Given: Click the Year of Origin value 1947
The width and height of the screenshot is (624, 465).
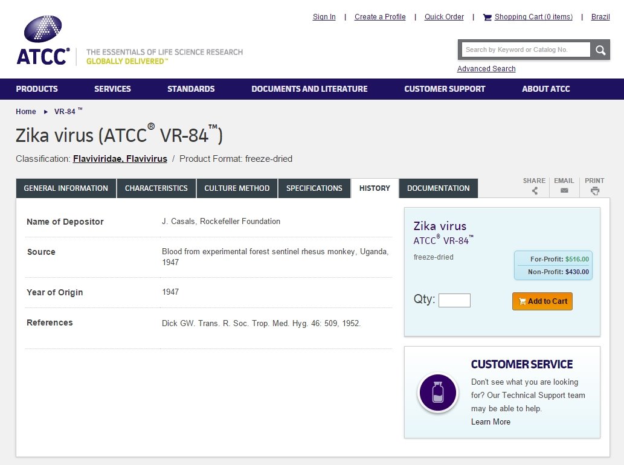Looking at the screenshot, I should [x=170, y=292].
